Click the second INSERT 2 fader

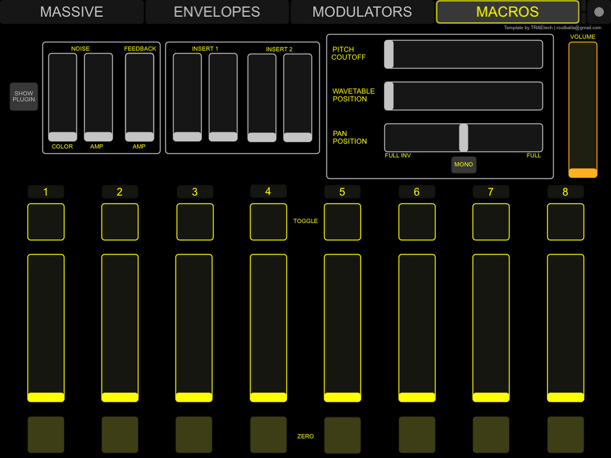click(x=298, y=97)
